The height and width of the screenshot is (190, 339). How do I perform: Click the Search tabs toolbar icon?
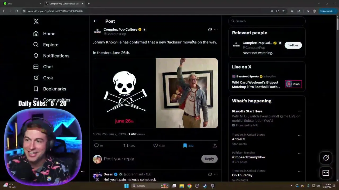coord(298,11)
